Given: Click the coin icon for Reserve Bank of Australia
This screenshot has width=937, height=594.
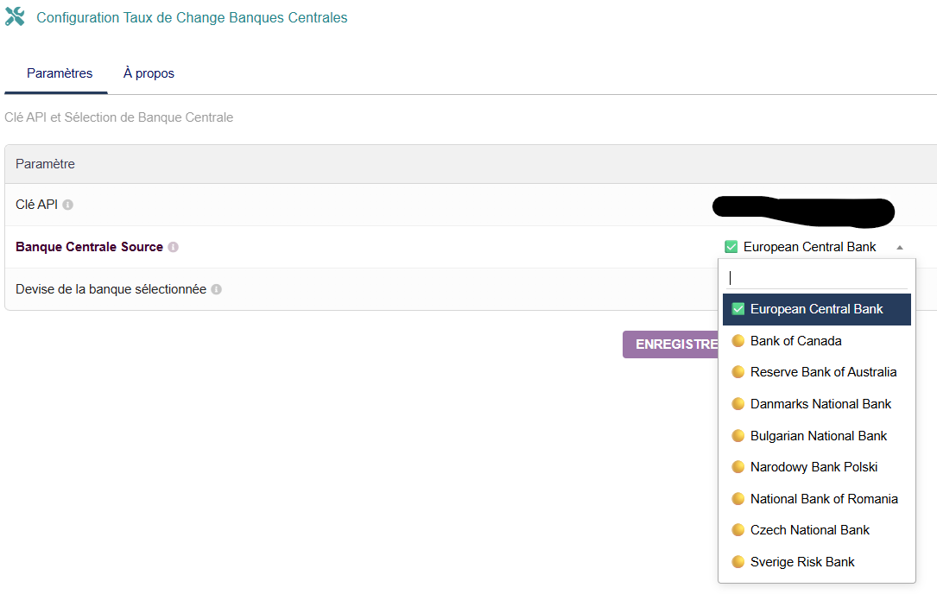Looking at the screenshot, I should [x=738, y=372].
